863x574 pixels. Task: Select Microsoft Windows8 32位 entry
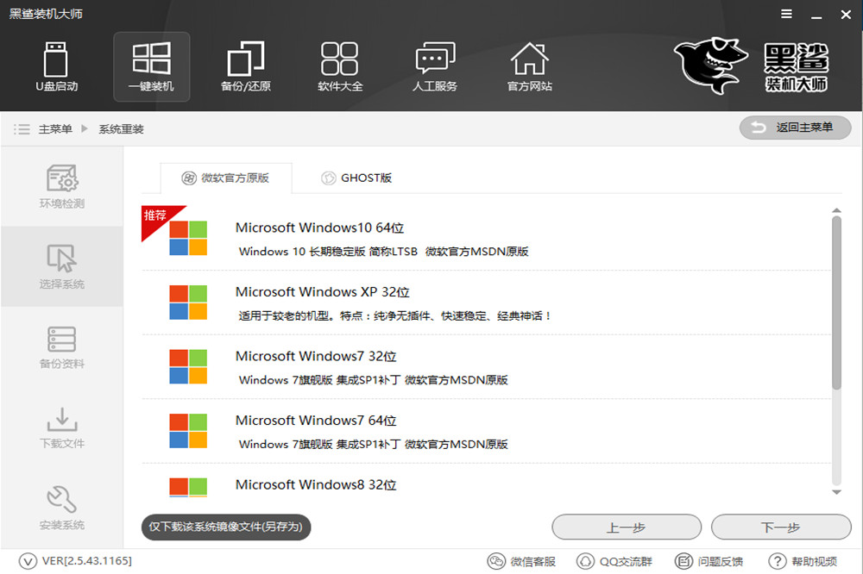click(487, 481)
